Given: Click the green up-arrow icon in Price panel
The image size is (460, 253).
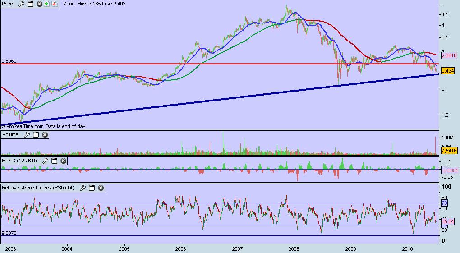Looking at the screenshot, I should pyautogui.click(x=46, y=4).
